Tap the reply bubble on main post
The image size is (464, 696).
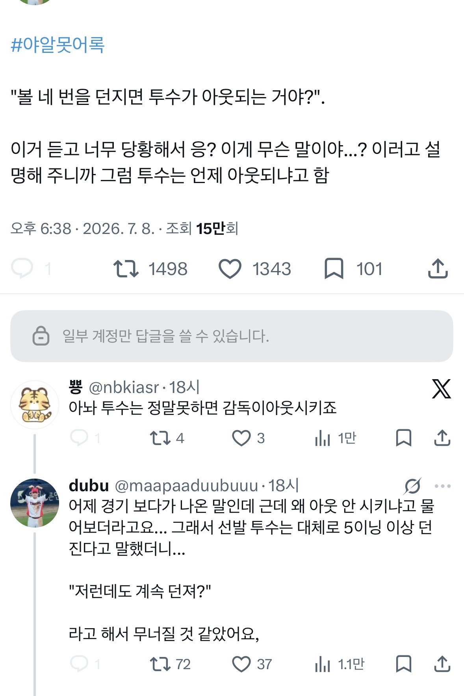[x=22, y=269]
